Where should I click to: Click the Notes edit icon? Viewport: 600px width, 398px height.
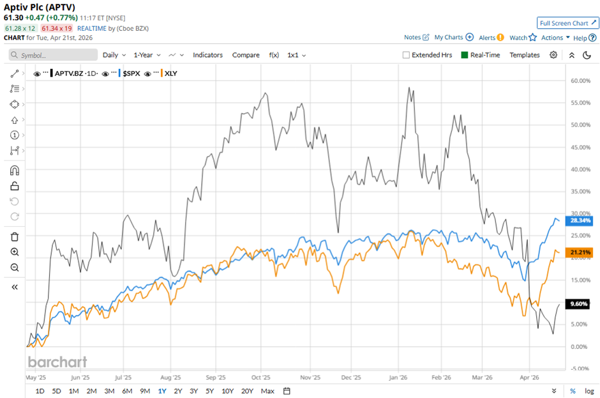tap(426, 37)
